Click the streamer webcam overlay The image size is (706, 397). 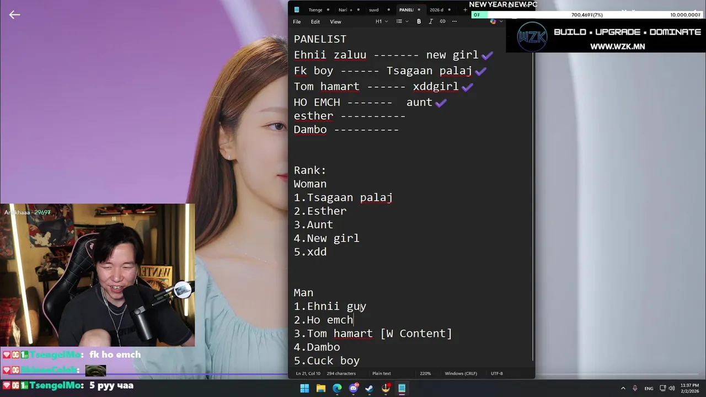(97, 275)
